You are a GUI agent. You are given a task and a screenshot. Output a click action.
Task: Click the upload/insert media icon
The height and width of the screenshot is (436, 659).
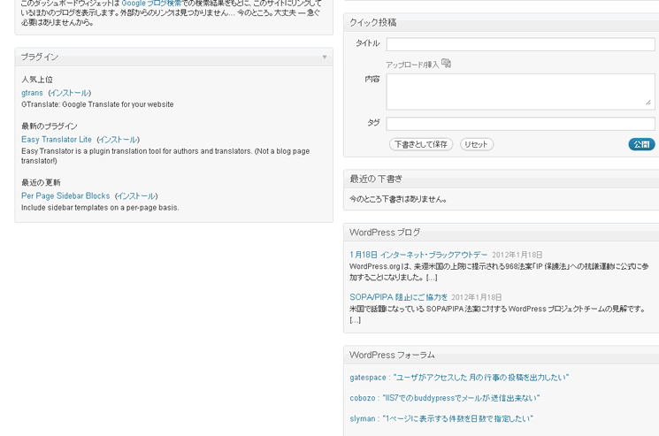click(446, 64)
